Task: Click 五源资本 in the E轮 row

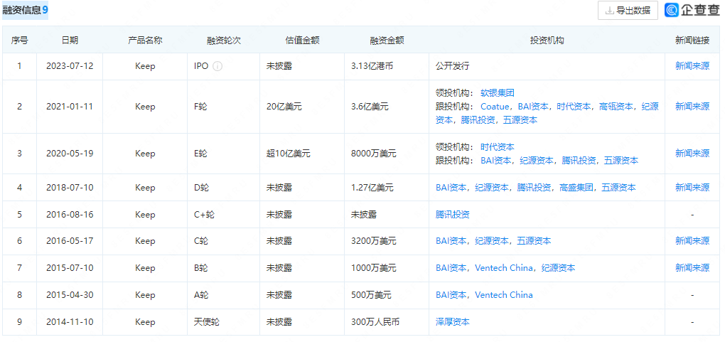Action: pyautogui.click(x=621, y=161)
